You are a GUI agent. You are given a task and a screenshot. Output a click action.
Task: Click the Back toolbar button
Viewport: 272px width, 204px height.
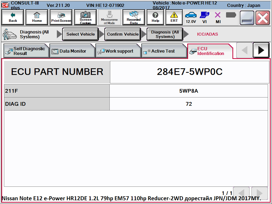click(13, 17)
